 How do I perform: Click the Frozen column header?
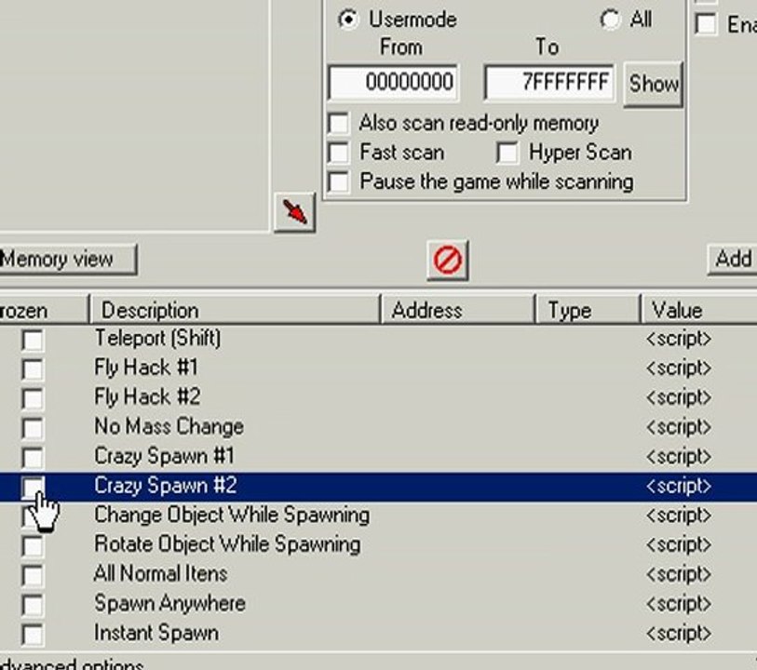tap(44, 310)
